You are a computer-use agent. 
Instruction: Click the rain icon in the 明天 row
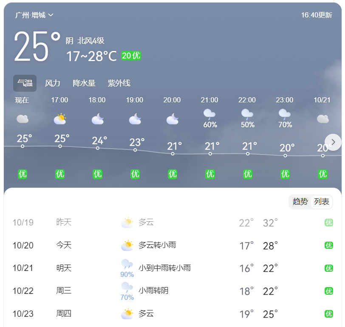point(127,264)
